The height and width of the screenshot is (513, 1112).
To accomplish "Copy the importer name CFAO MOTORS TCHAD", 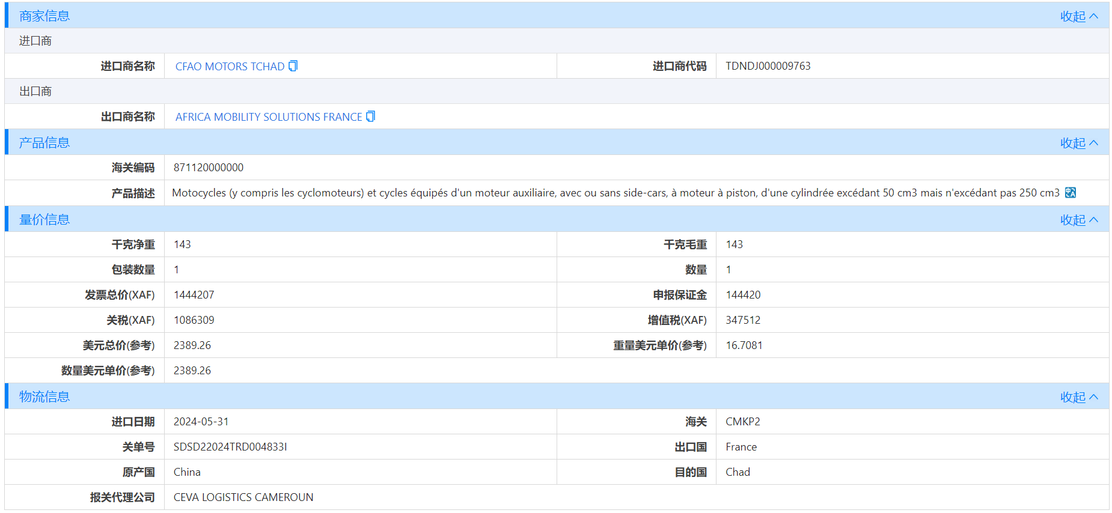I will tap(293, 66).
